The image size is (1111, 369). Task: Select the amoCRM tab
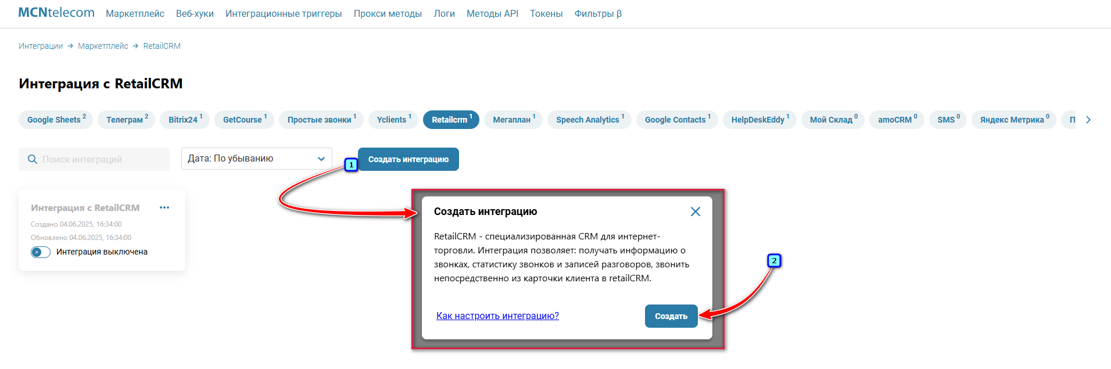pyautogui.click(x=897, y=120)
